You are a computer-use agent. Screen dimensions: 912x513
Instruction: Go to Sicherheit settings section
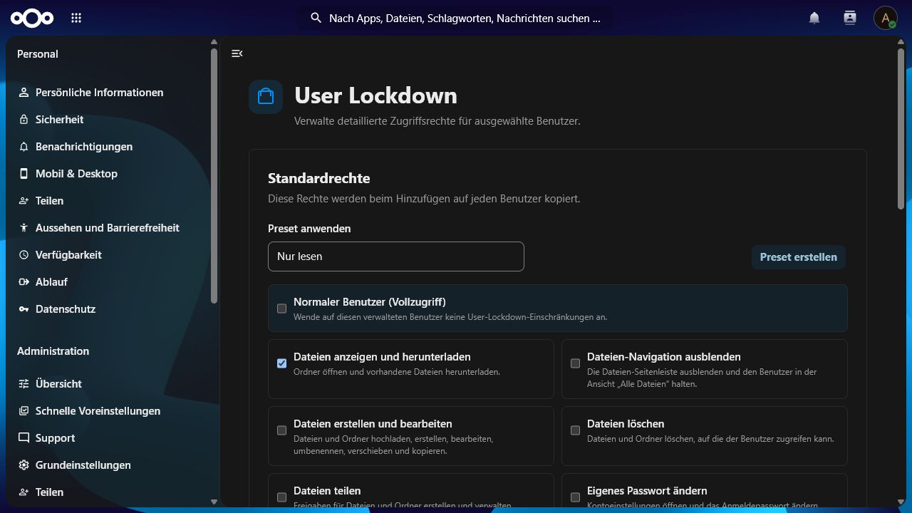click(x=108, y=120)
